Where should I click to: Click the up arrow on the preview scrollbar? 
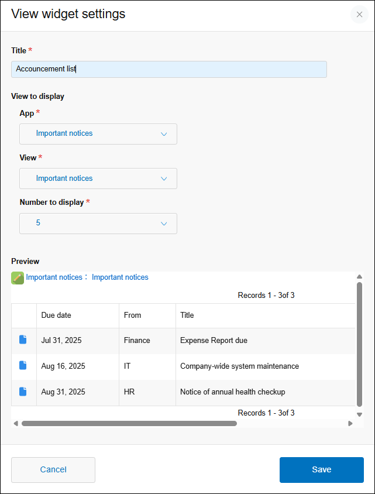pos(360,276)
